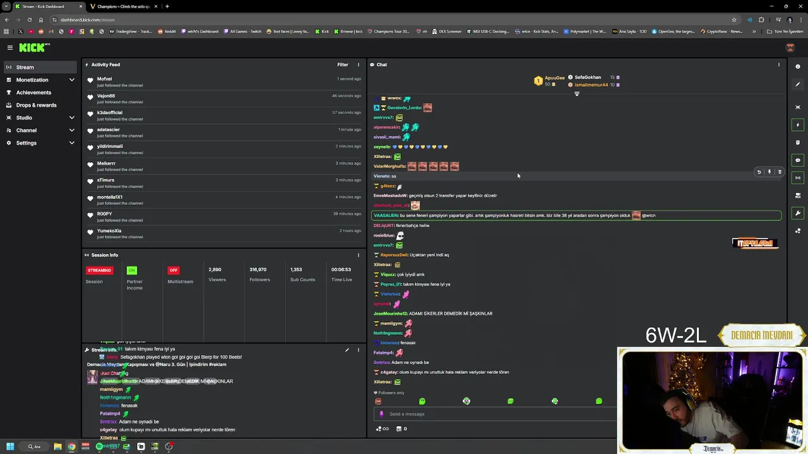Open Mofxel follower entry in Activity Feed
The width and height of the screenshot is (808, 454).
click(223, 82)
